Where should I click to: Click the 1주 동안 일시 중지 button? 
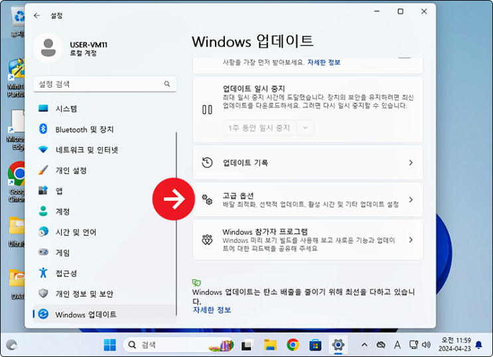(259, 127)
